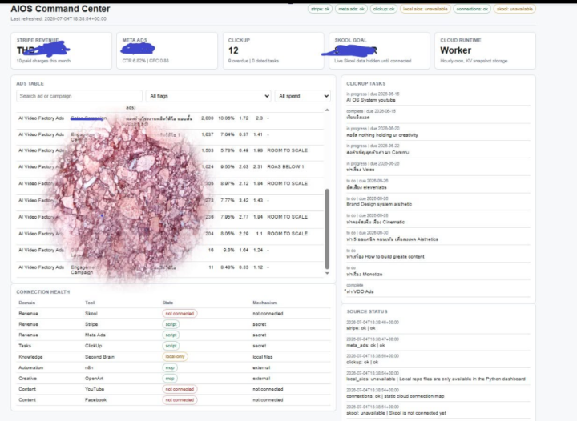This screenshot has width=577, height=421.
Task: Click the OpenArt row 'mcp' badge
Action: (x=170, y=379)
